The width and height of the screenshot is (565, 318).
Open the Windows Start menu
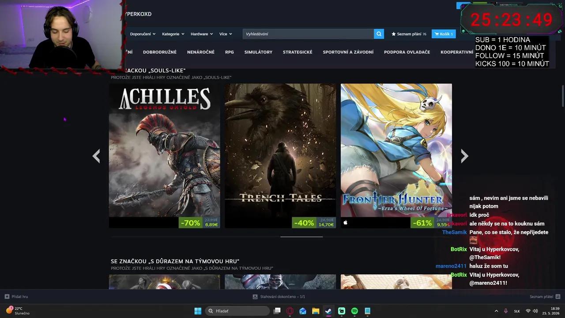198,311
